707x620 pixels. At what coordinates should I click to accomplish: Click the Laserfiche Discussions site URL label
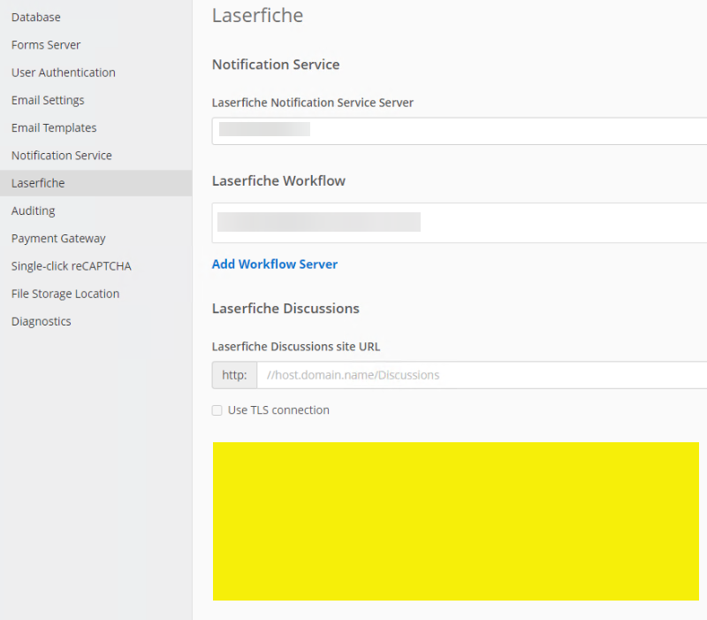point(296,347)
